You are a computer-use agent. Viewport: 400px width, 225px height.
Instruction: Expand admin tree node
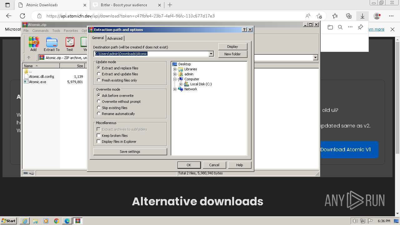pyautogui.click(x=175, y=74)
